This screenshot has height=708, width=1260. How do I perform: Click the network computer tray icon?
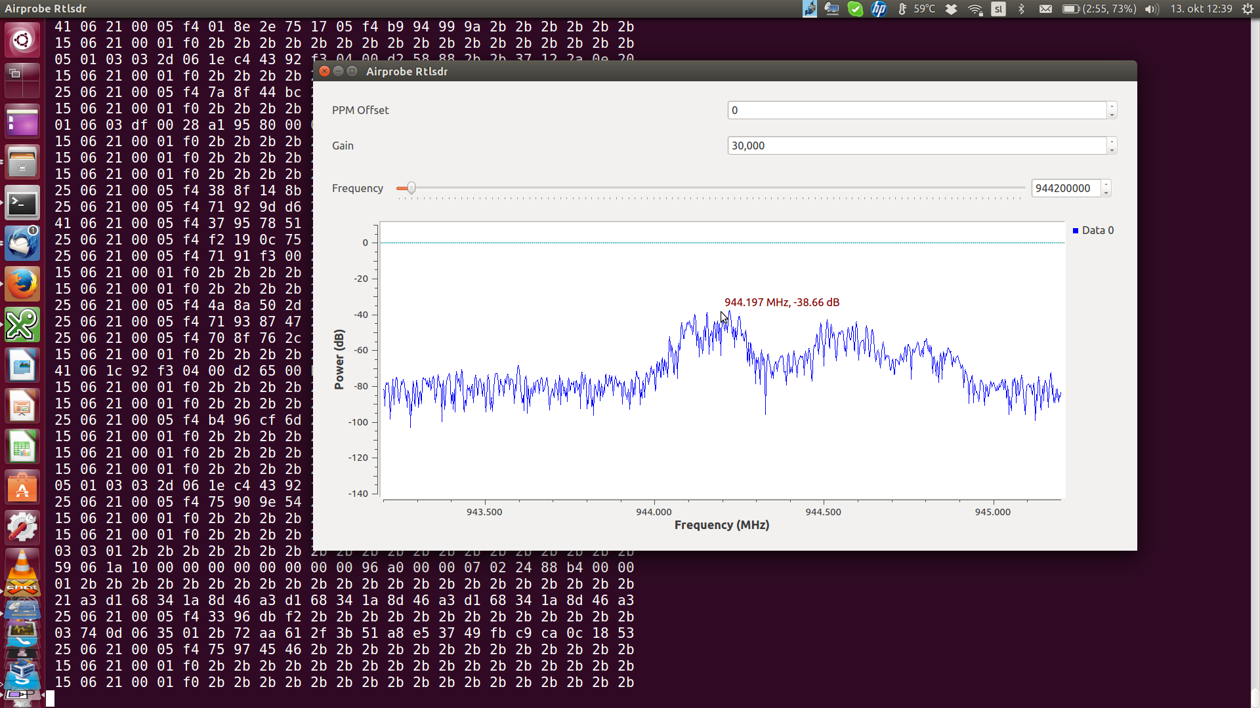[831, 9]
